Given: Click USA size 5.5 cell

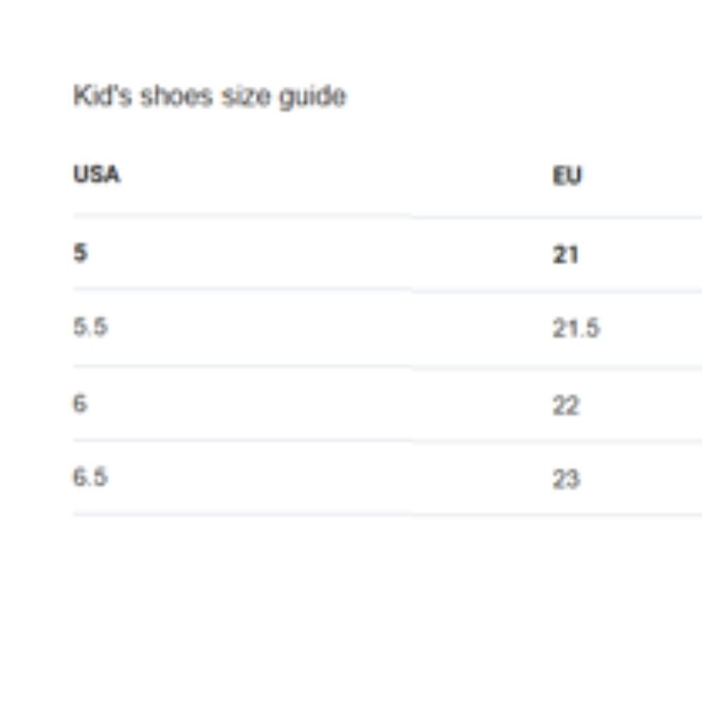Looking at the screenshot, I should tap(91, 326).
